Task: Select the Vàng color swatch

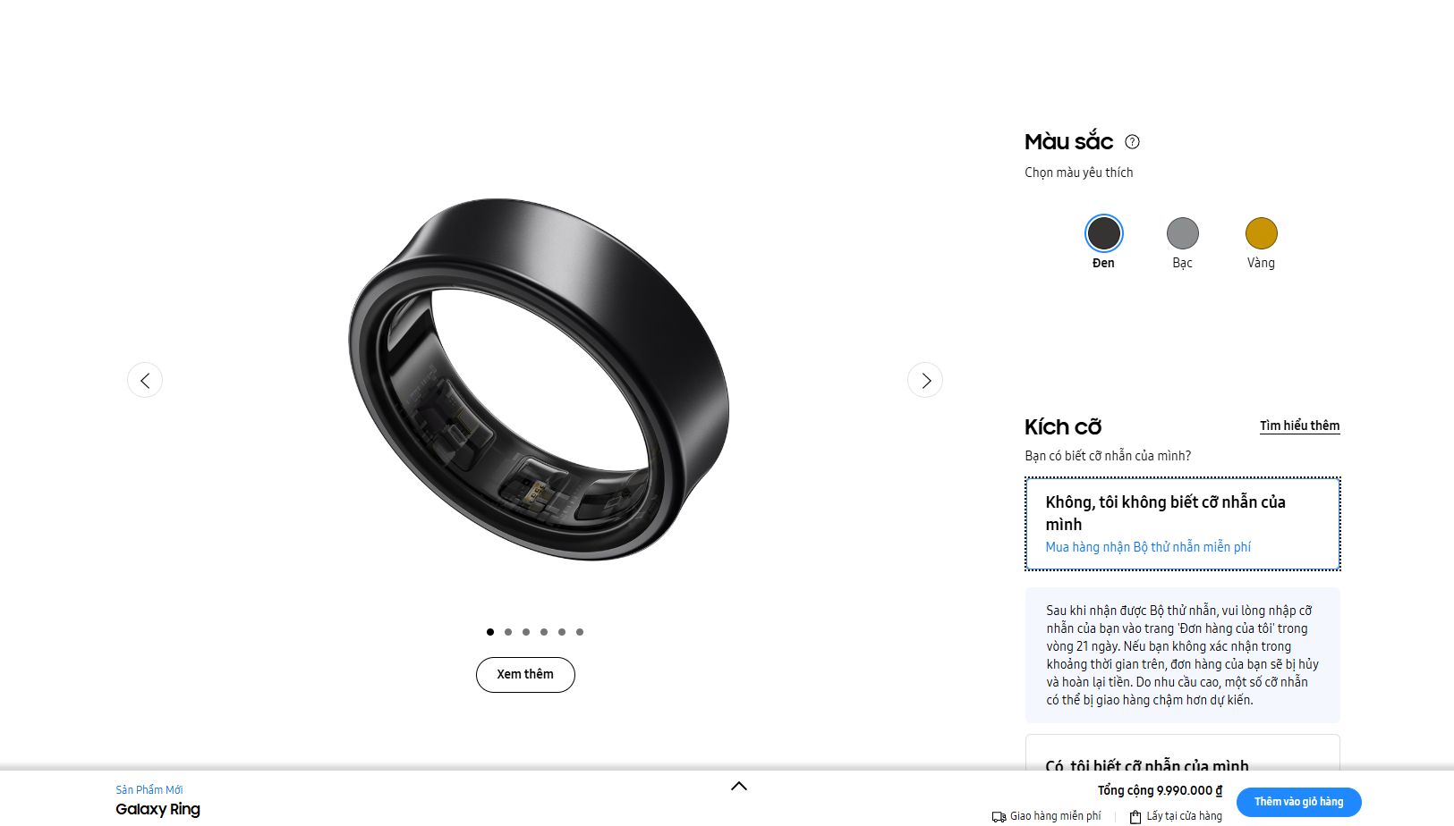Action: (1261, 233)
